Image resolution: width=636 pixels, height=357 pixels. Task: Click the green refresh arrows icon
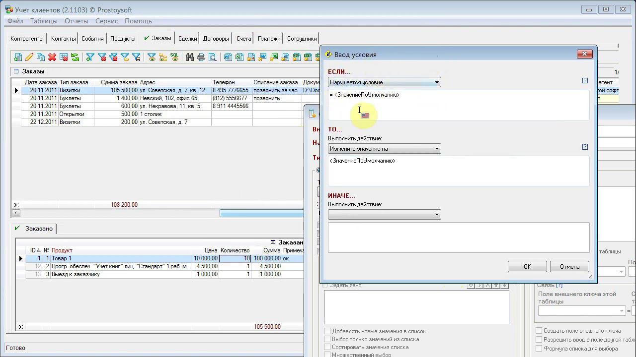[75, 58]
